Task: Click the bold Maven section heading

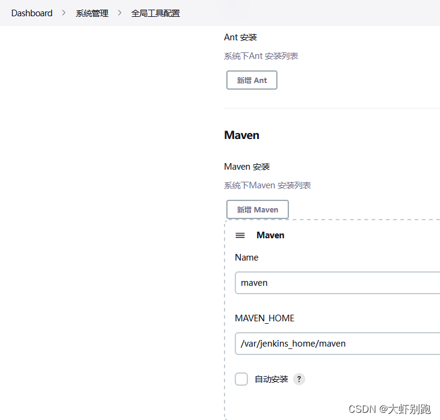Action: tap(241, 135)
